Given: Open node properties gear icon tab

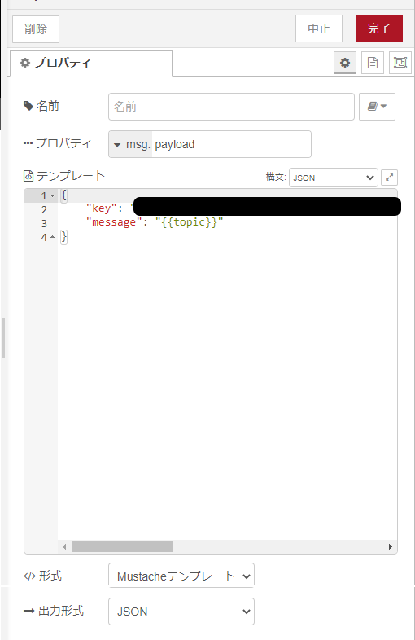Looking at the screenshot, I should [345, 63].
